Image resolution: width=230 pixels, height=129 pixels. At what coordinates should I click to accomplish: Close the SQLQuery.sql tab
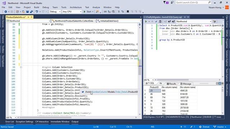pyautogui.click(x=188, y=17)
